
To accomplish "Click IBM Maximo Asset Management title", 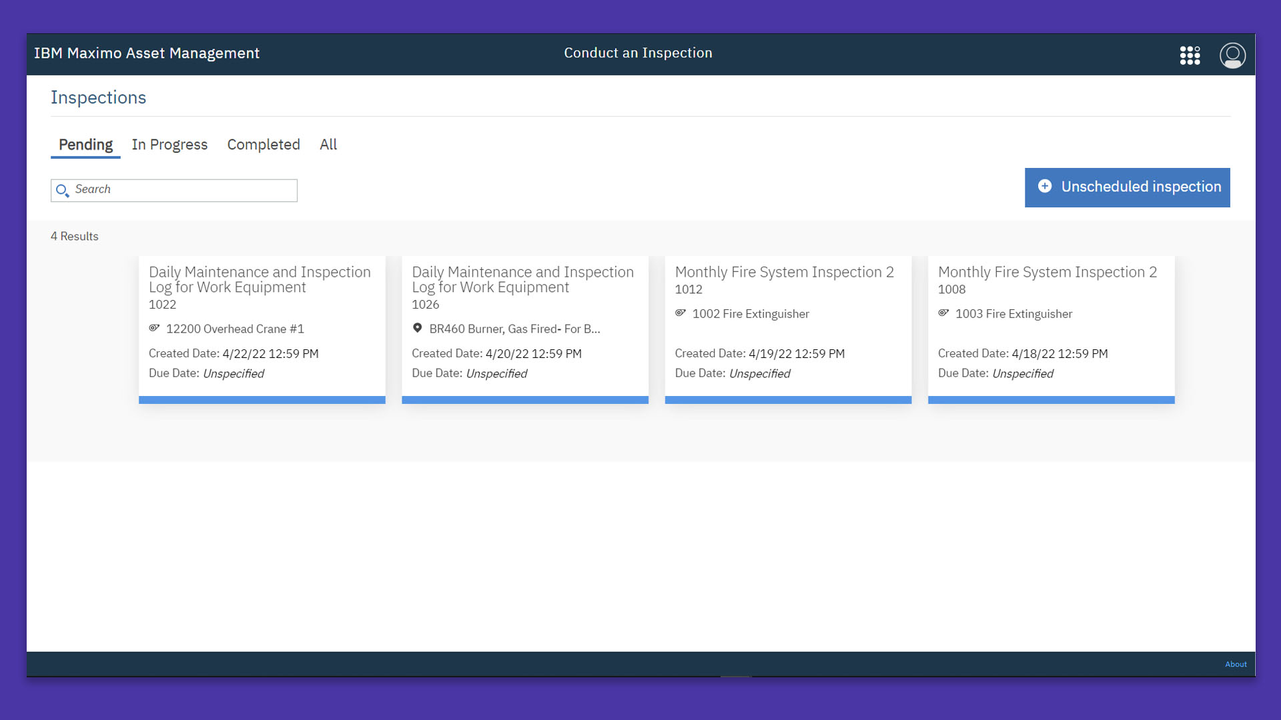I will click(147, 53).
